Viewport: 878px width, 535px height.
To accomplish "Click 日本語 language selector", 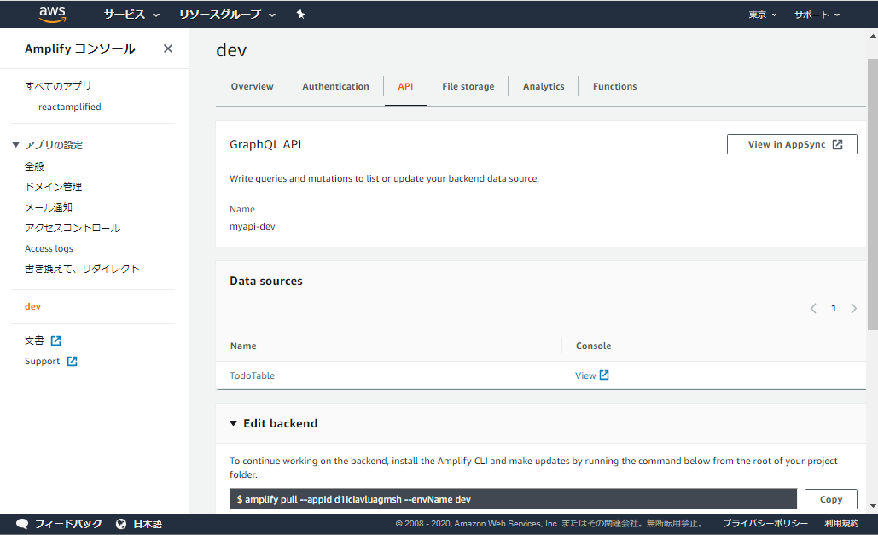I will tap(148, 524).
